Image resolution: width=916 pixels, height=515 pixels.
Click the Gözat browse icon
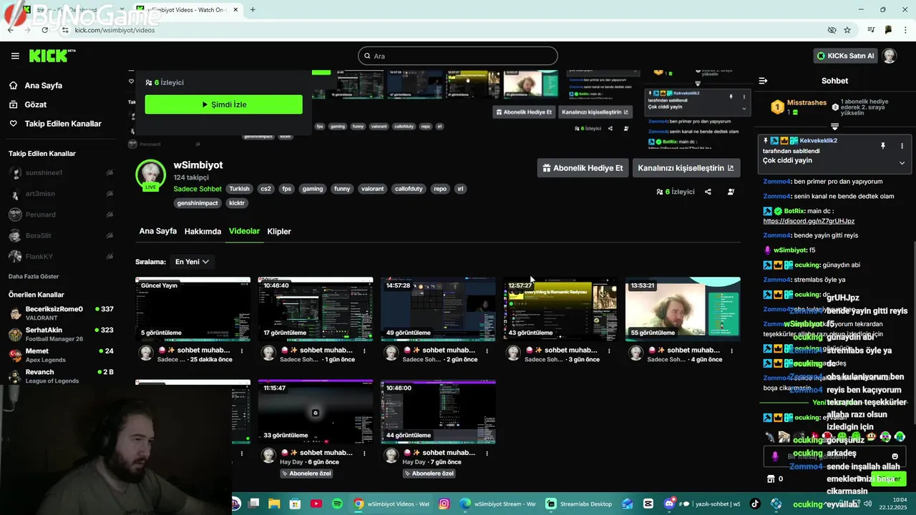(x=13, y=104)
